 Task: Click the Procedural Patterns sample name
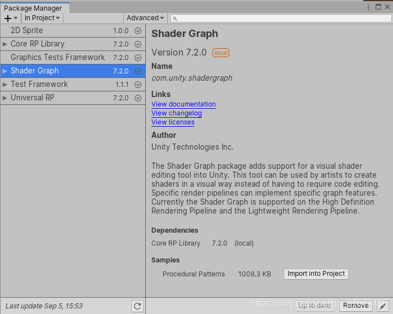(193, 274)
